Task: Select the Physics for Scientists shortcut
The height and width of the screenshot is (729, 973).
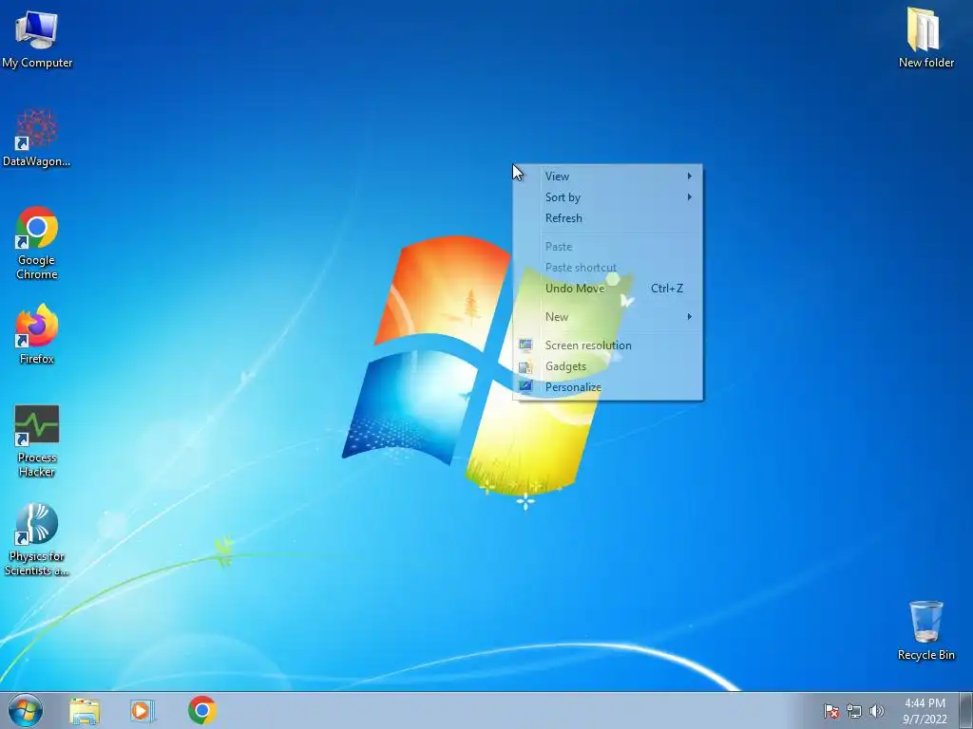Action: [37, 539]
